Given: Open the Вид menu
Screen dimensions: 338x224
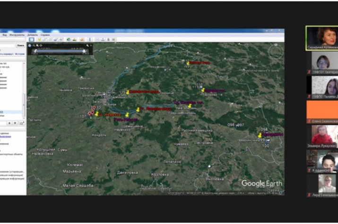Looking at the screenshot, I should [5, 35].
